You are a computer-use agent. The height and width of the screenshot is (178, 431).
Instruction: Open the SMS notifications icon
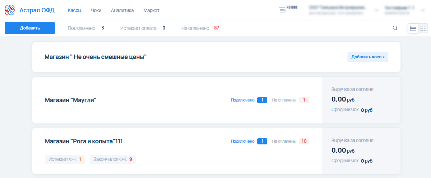[282, 10]
